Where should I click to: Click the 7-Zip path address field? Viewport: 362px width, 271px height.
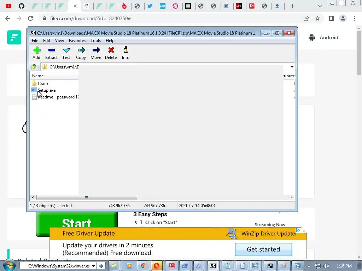pyautogui.click(x=165, y=67)
